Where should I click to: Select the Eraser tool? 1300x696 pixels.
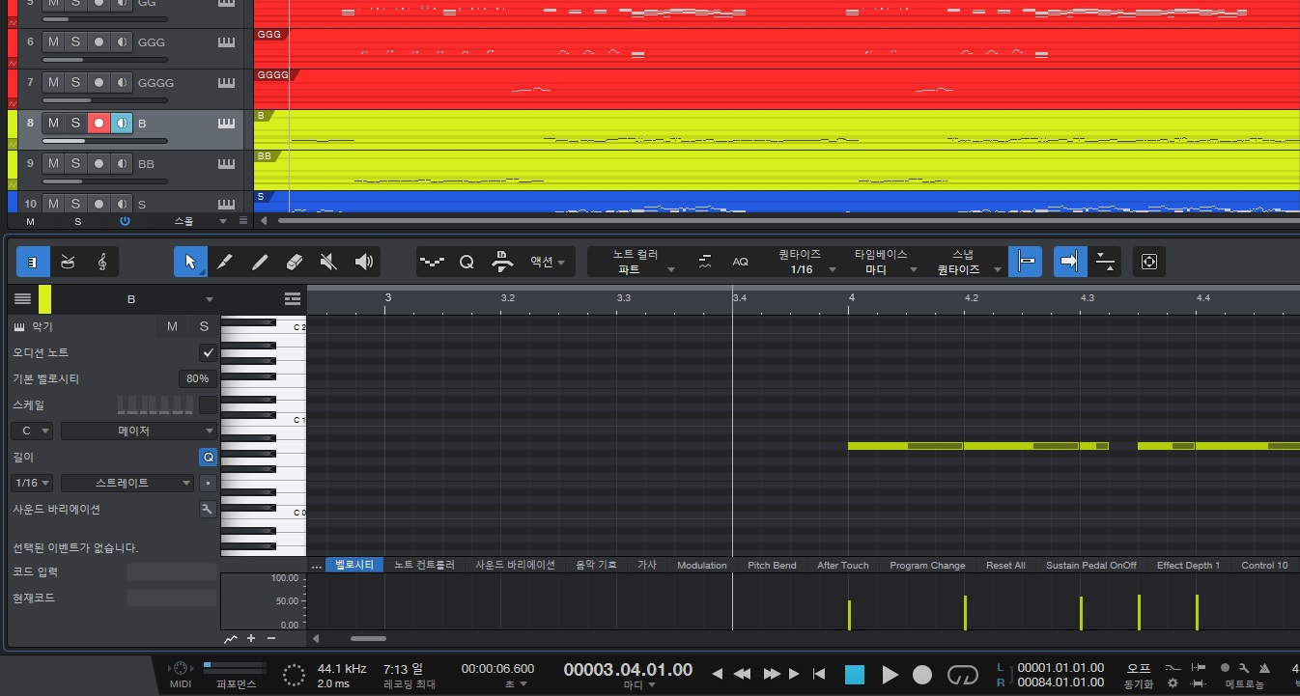pyautogui.click(x=295, y=262)
